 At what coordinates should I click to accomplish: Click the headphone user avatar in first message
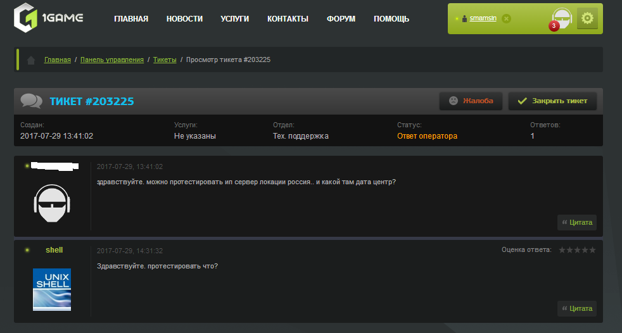point(52,203)
